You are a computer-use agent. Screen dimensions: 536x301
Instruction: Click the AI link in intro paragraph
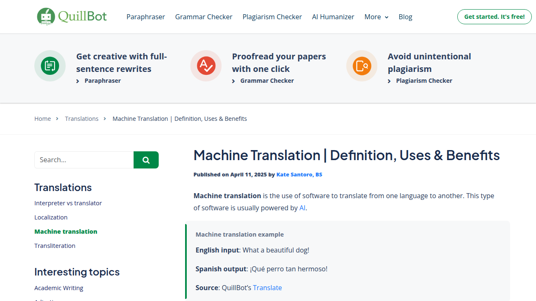302,208
